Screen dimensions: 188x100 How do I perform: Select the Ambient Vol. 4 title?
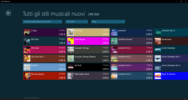click(125, 66)
